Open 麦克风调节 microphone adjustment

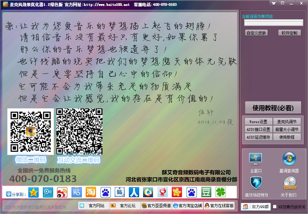coord(287,122)
